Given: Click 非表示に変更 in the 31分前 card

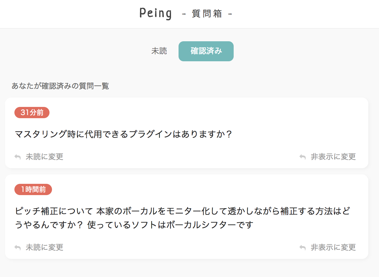Looking at the screenshot, I should [x=333, y=157].
